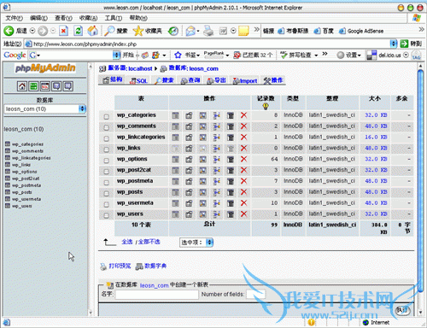
Task: Open the Export tab
Action: coord(216,80)
